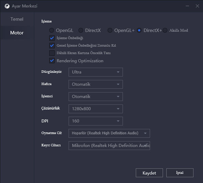Click the Ayar Merkezi app logo icon
Screen dimensions: 203x183
[x=7, y=6]
